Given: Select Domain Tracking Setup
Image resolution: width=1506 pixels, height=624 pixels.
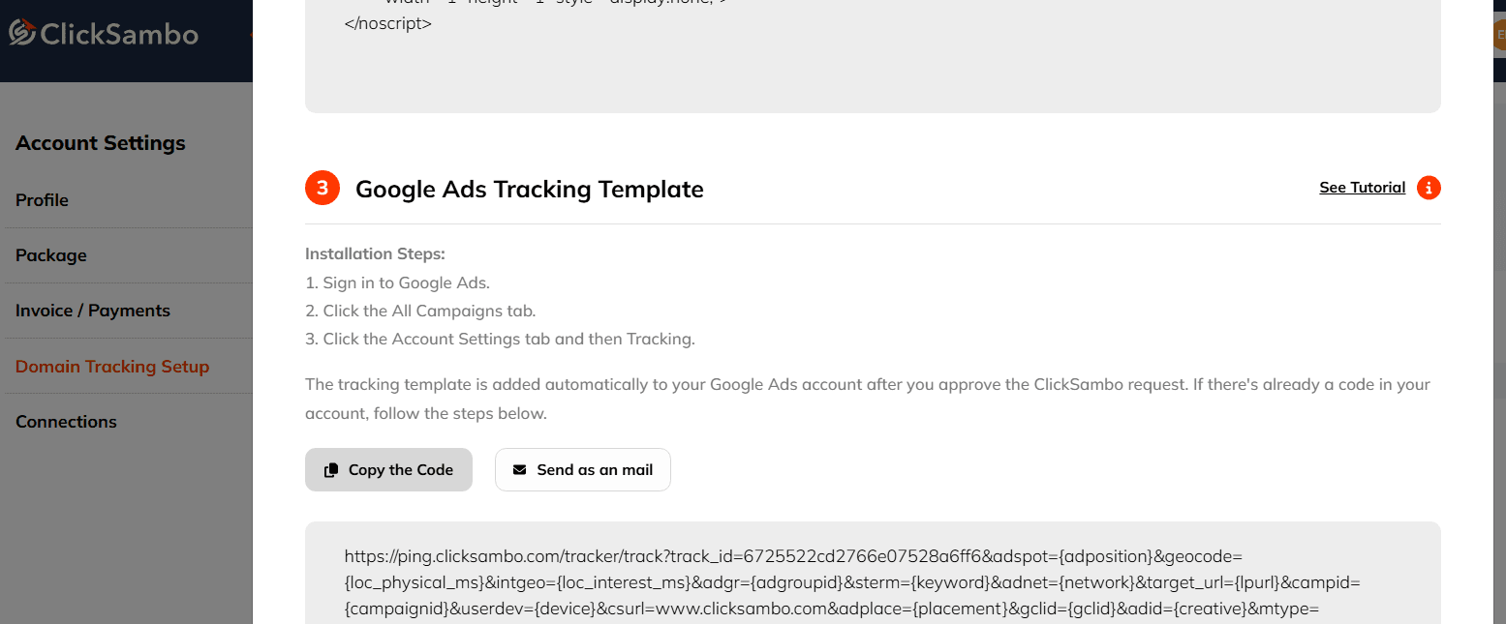Looking at the screenshot, I should pos(112,366).
